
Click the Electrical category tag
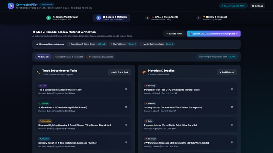pyautogui.click(x=151, y=139)
